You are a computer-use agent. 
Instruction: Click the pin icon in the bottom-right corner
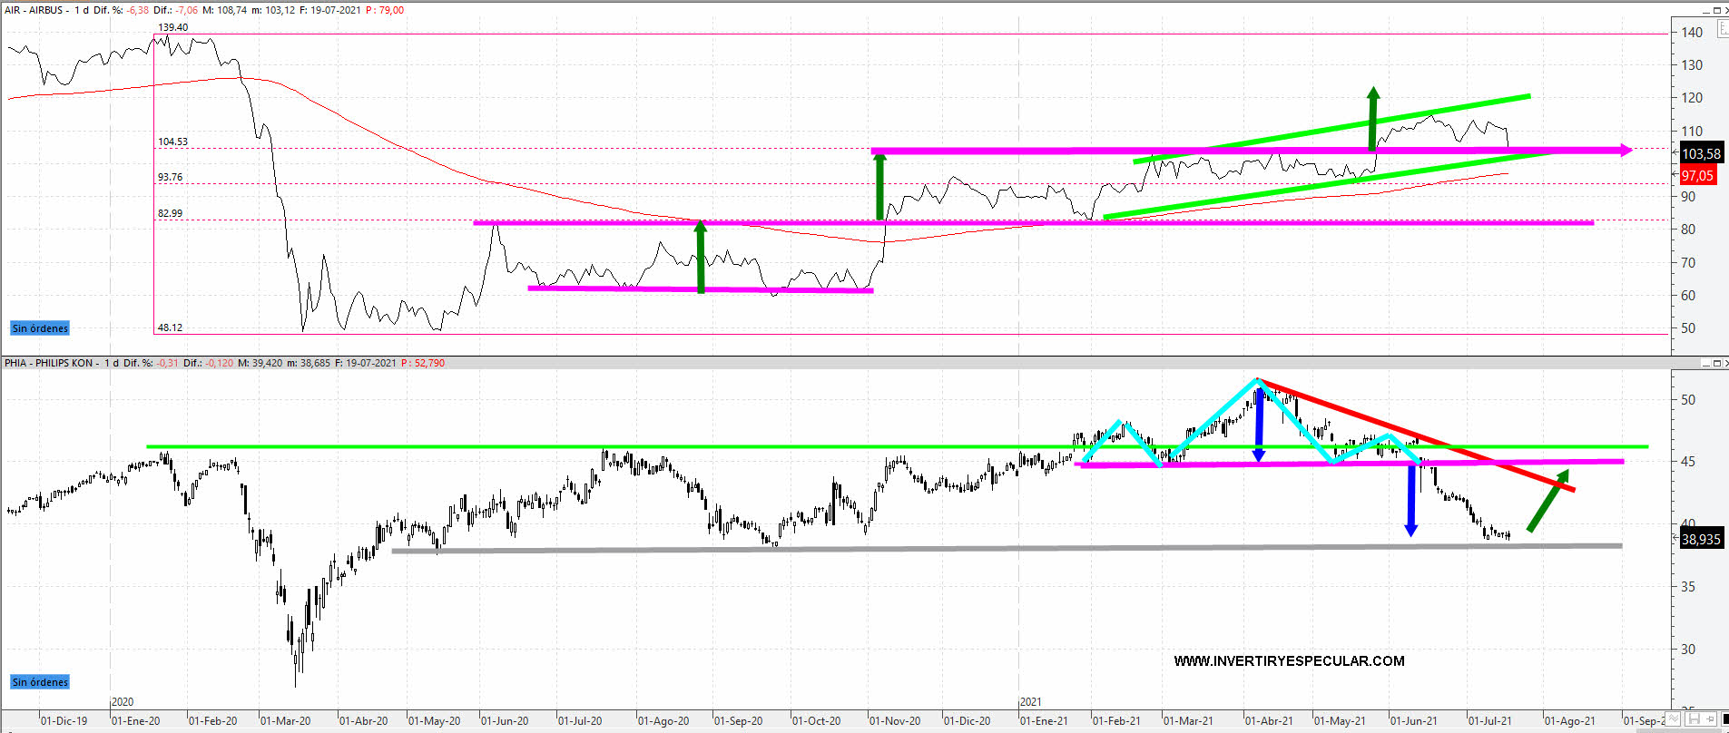point(1709,718)
